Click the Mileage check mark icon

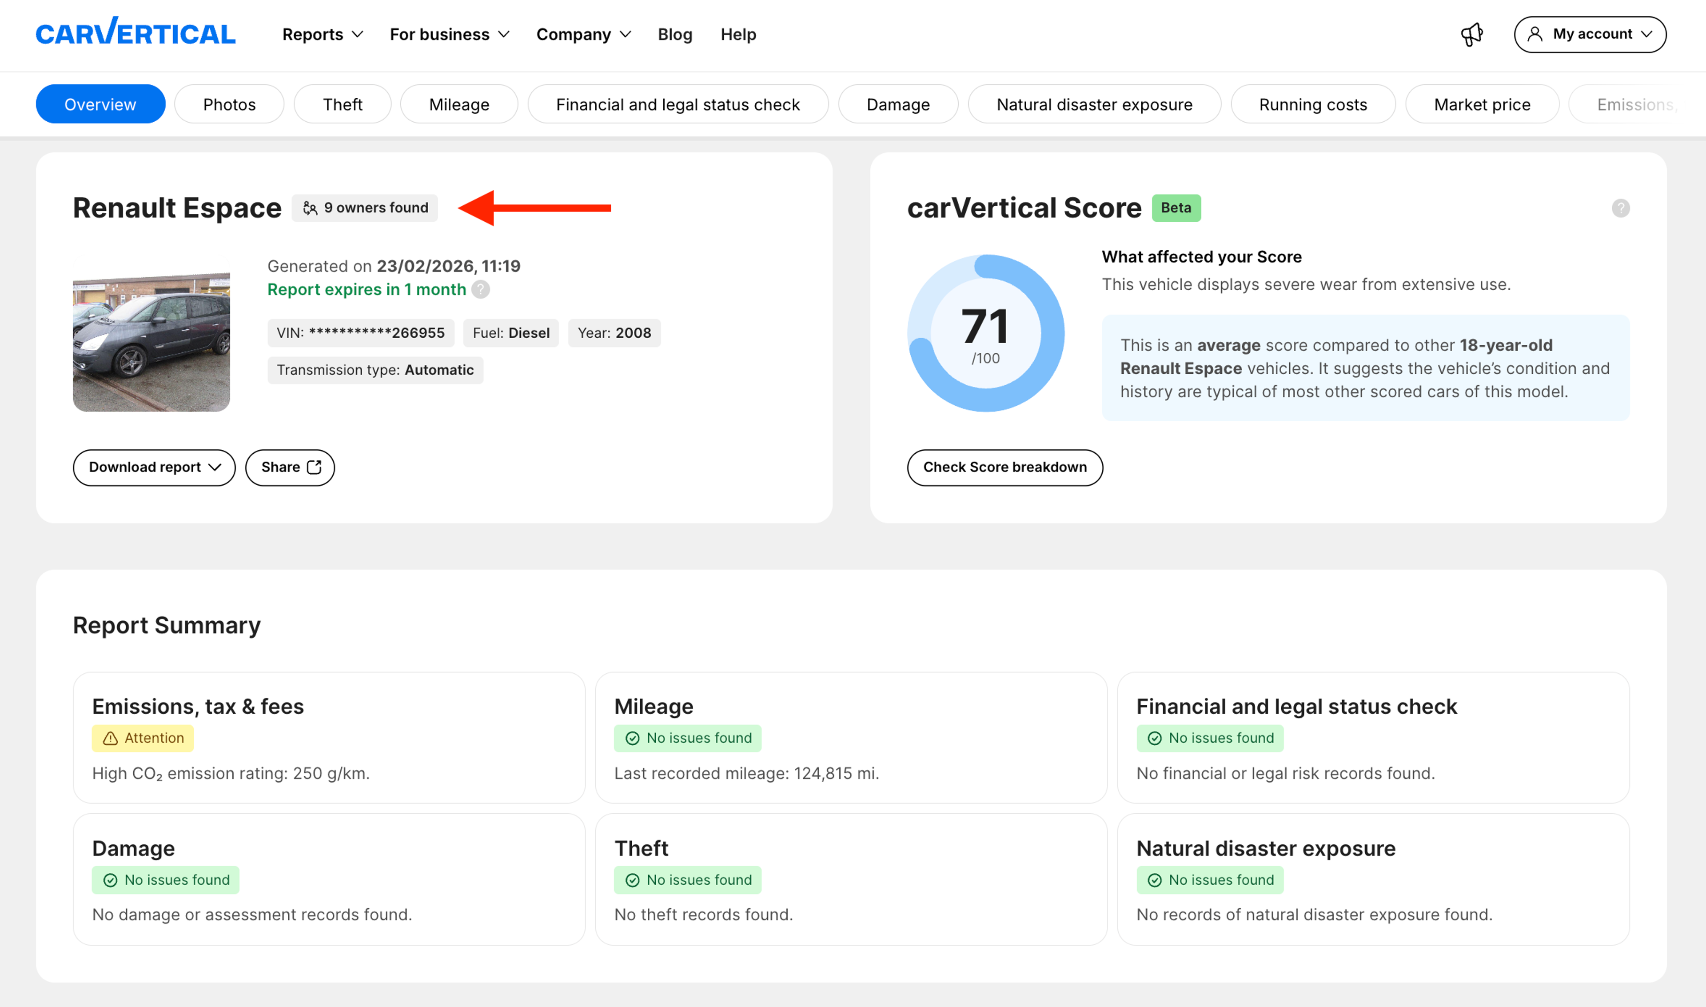(632, 738)
